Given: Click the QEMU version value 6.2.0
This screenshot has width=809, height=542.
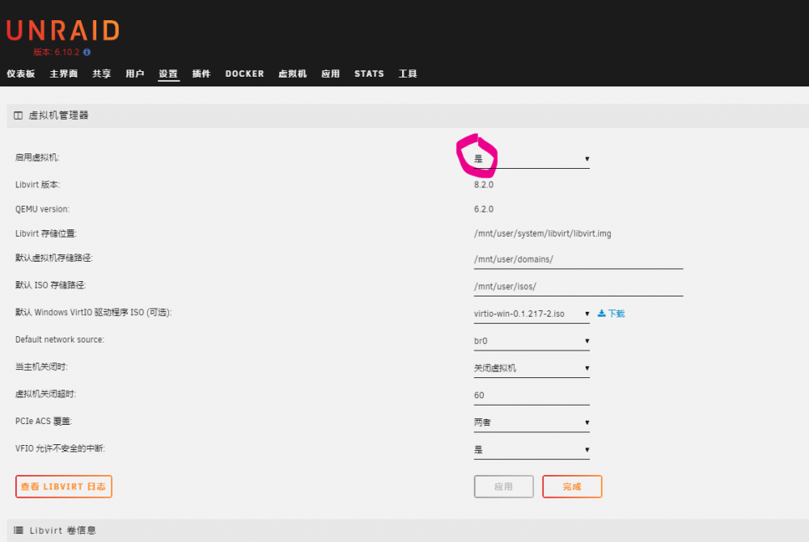Looking at the screenshot, I should click(484, 209).
